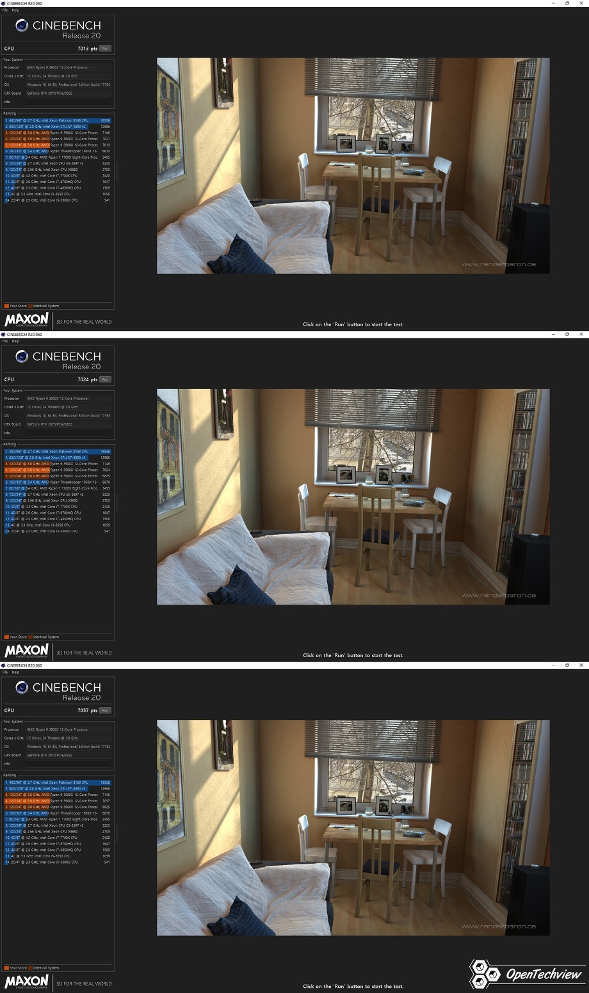Click the Identical System legend swatch in the 7024 pts window
This screenshot has width=589, height=993.
(x=30, y=637)
